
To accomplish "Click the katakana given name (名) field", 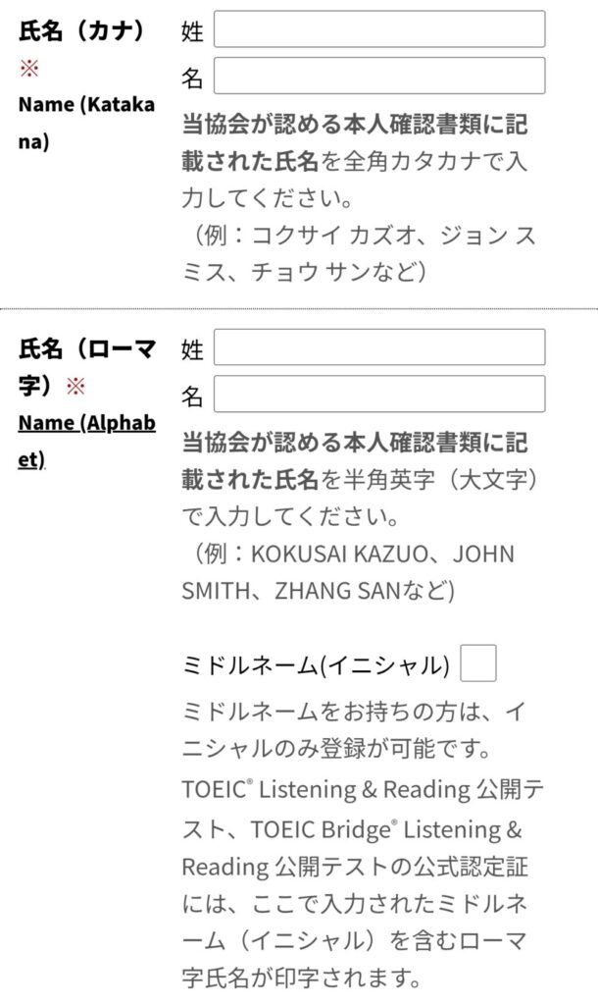I will point(378,76).
